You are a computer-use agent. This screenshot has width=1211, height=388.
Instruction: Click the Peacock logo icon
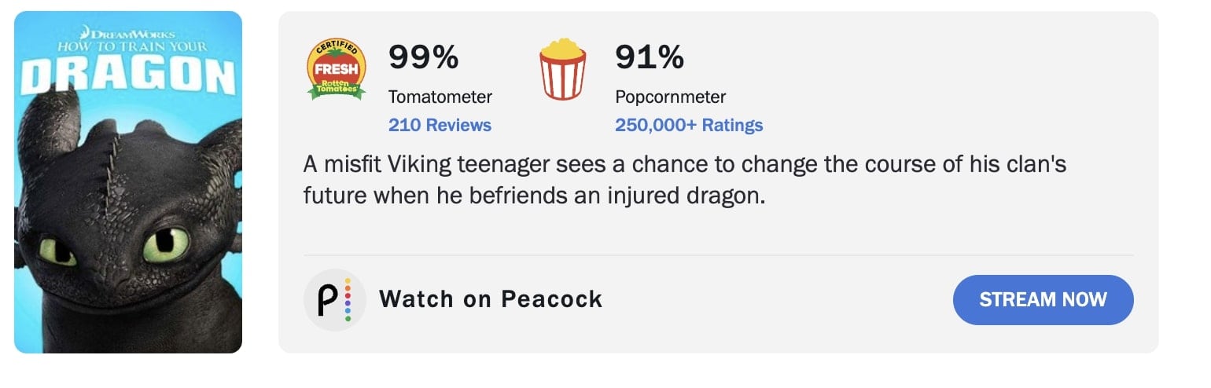point(335,299)
